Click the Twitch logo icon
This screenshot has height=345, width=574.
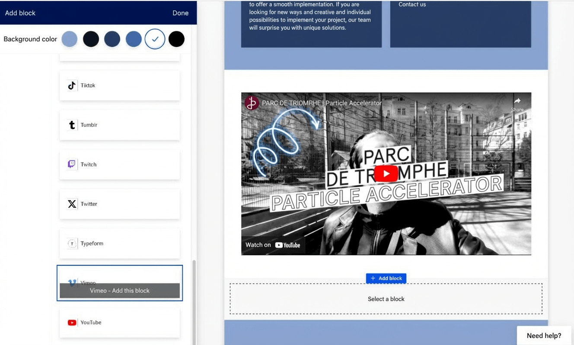click(72, 164)
